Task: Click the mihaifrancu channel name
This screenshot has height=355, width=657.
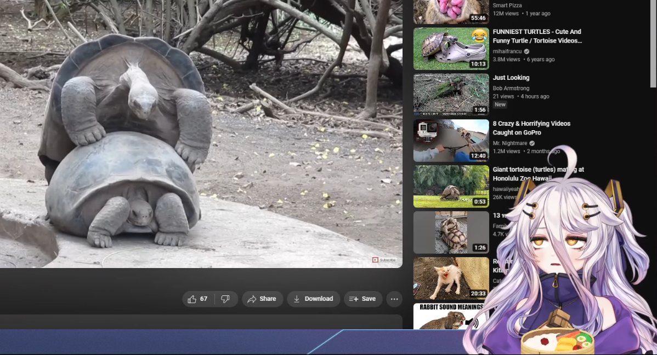Action: tap(507, 51)
